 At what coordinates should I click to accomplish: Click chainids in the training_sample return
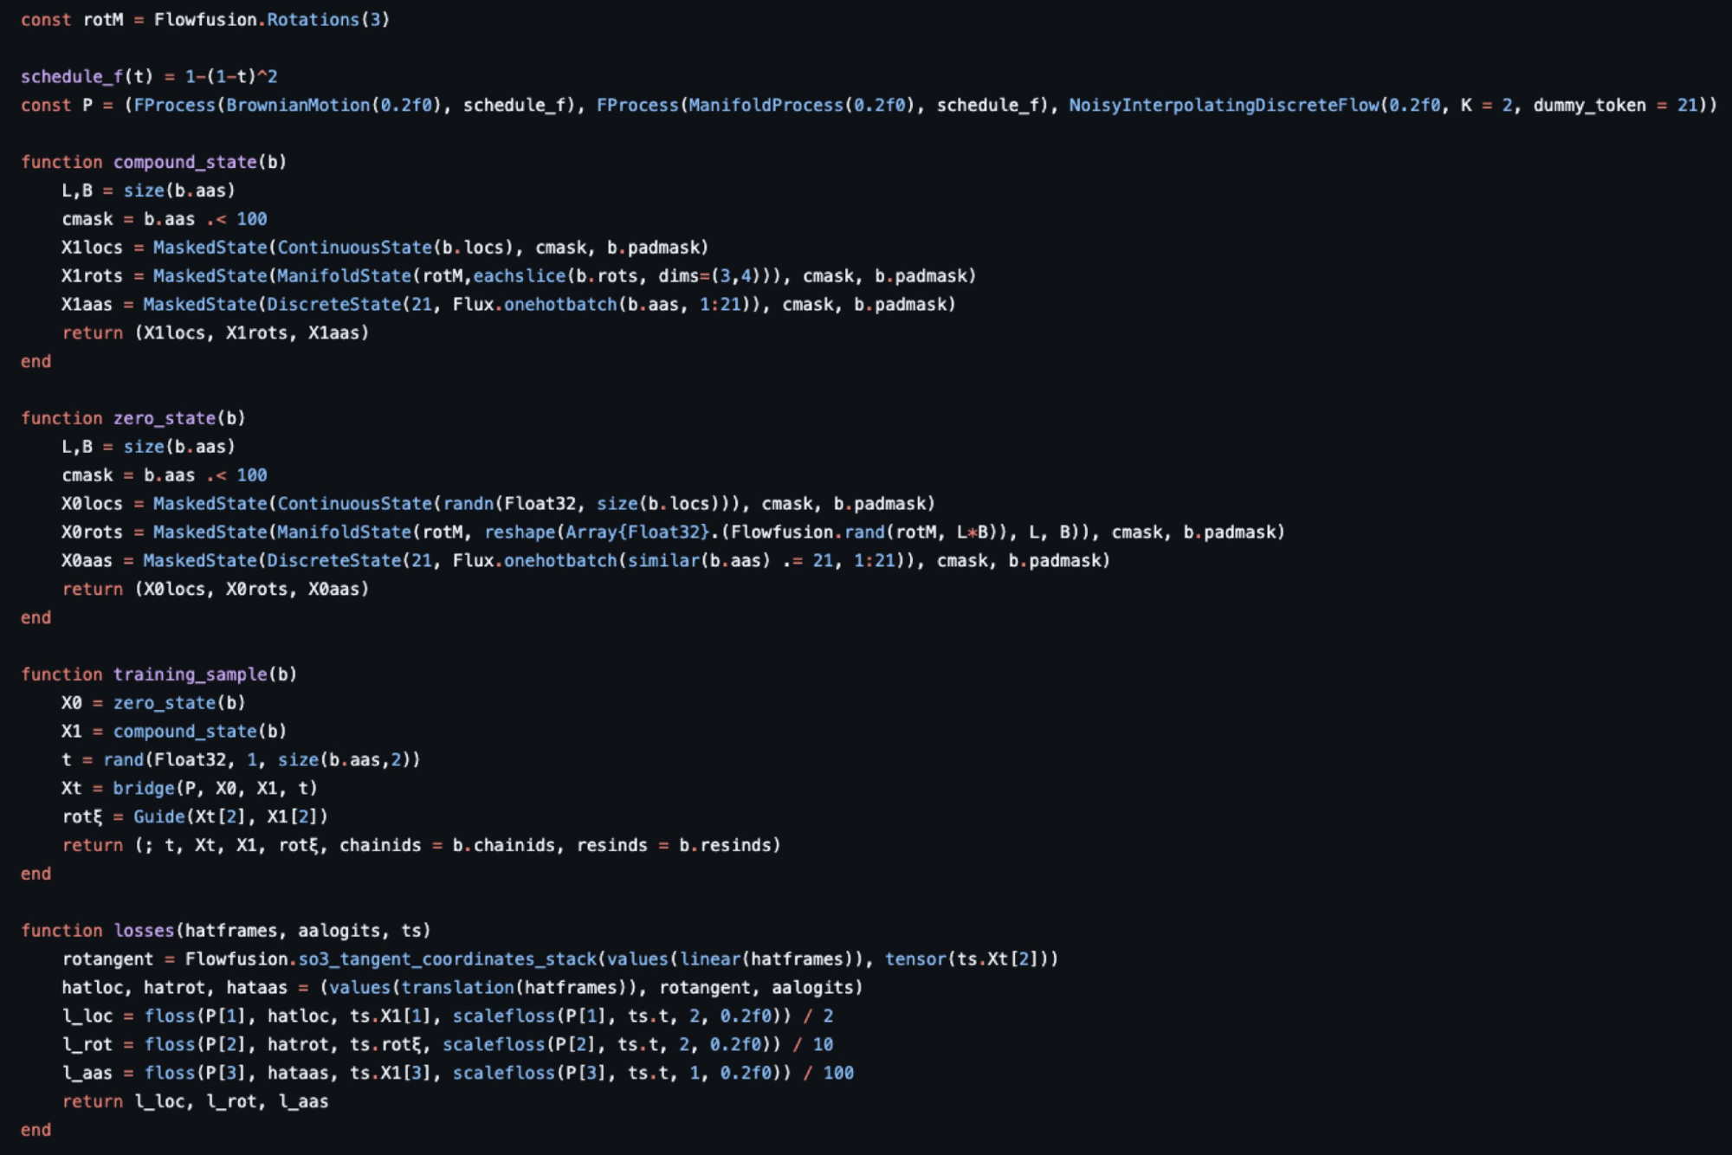tap(379, 845)
